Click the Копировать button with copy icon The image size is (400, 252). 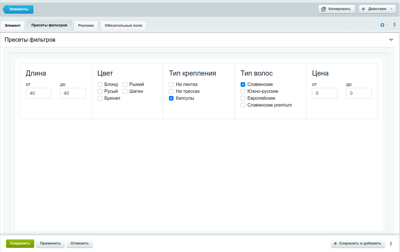click(336, 9)
